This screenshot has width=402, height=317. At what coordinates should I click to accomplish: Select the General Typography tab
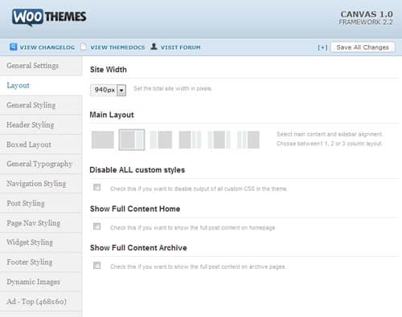point(41,164)
